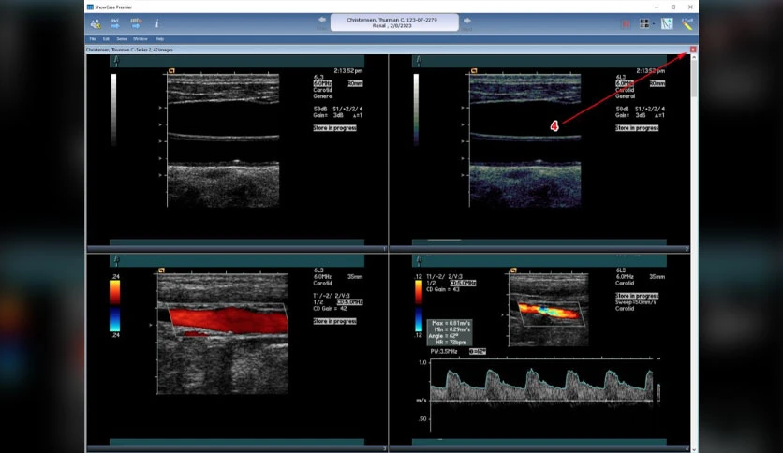The height and width of the screenshot is (453, 783).
Task: Click orange marker icon on blue-tinted image
Action: pos(474,71)
